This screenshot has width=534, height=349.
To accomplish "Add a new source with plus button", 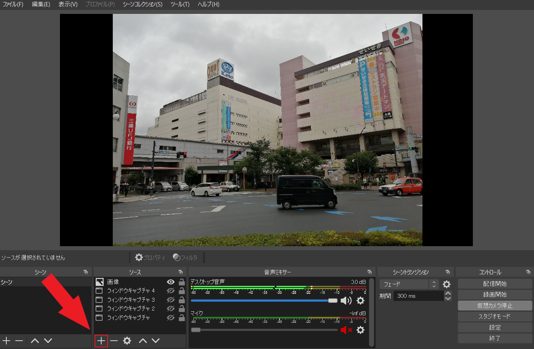I will coord(101,341).
